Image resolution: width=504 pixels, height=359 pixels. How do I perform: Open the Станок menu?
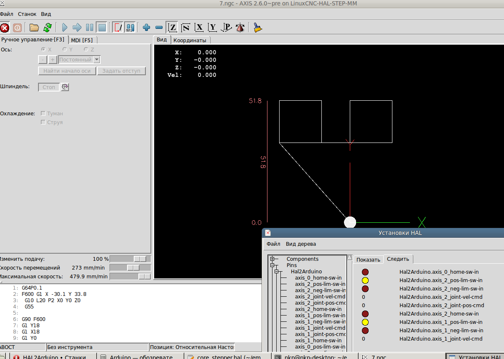coord(27,14)
